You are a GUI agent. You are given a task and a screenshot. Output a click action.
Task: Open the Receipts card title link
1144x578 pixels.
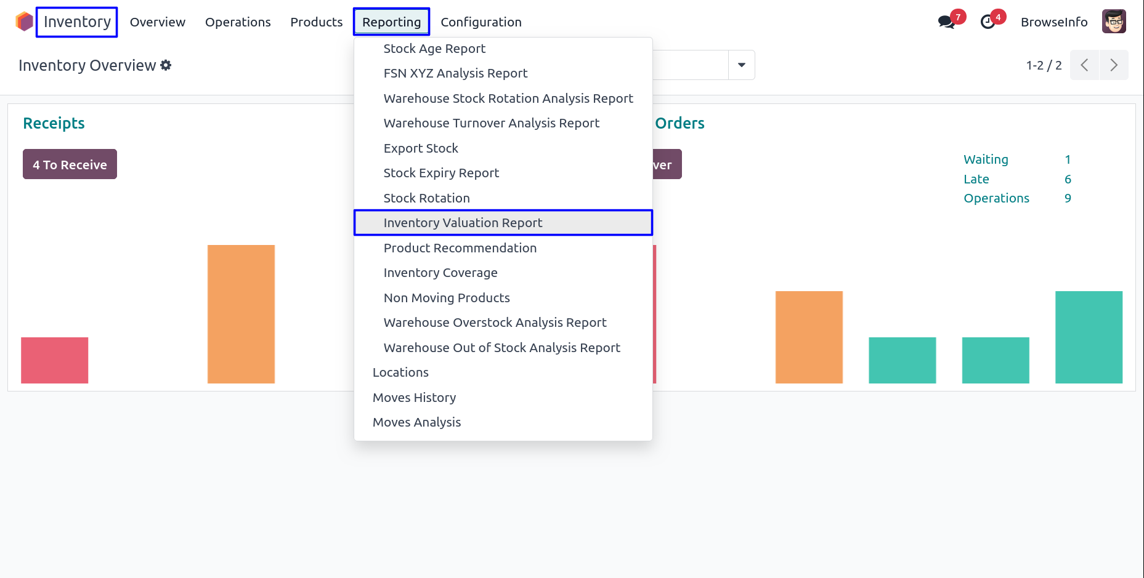[x=54, y=123]
